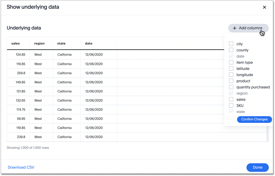Click the disabled date checkbox
This screenshot has width=275, height=176.
click(x=231, y=56)
